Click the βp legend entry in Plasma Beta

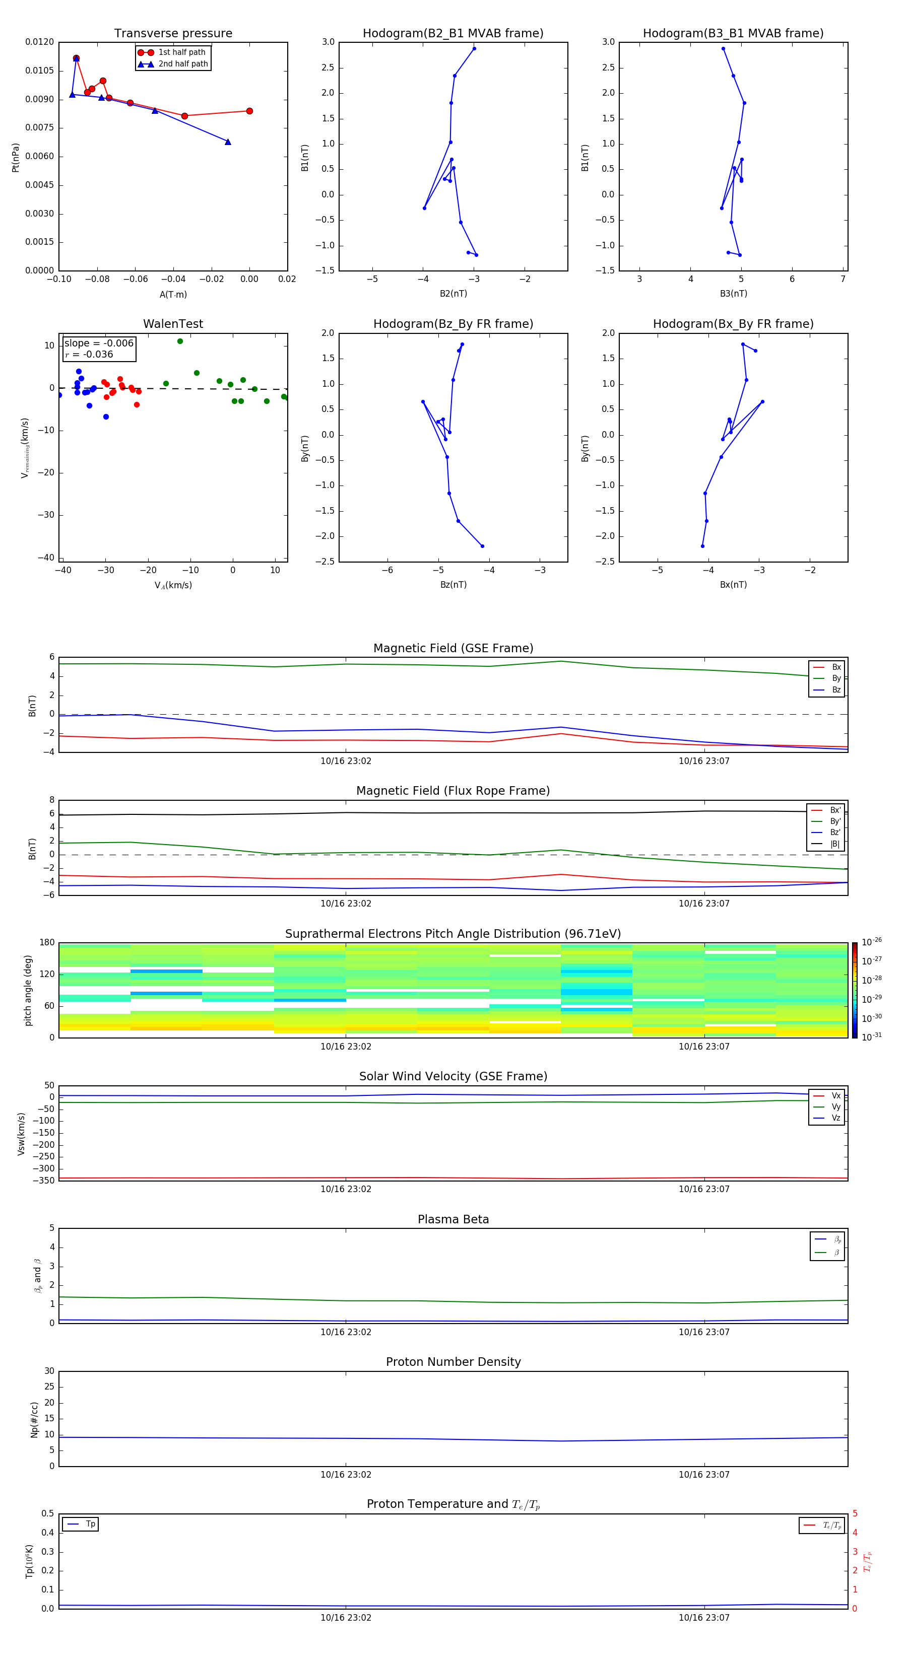(827, 1239)
